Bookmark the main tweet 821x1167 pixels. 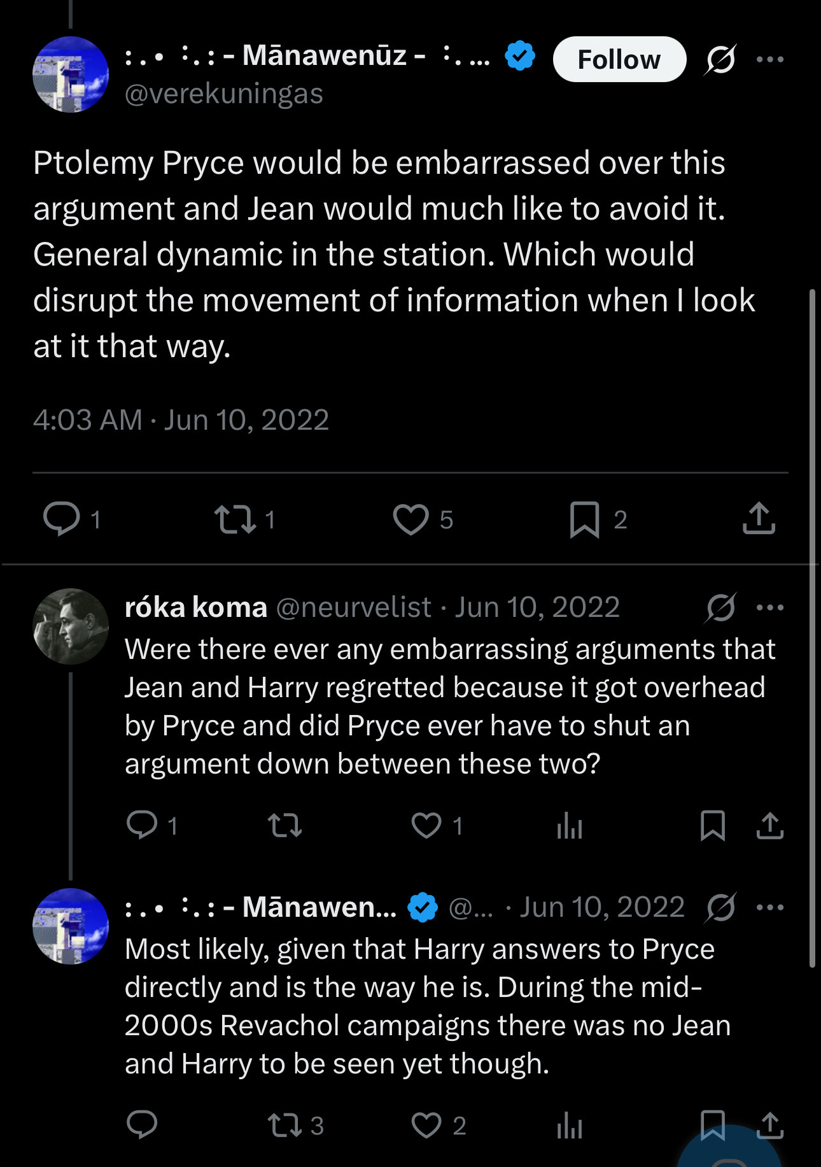tap(584, 519)
